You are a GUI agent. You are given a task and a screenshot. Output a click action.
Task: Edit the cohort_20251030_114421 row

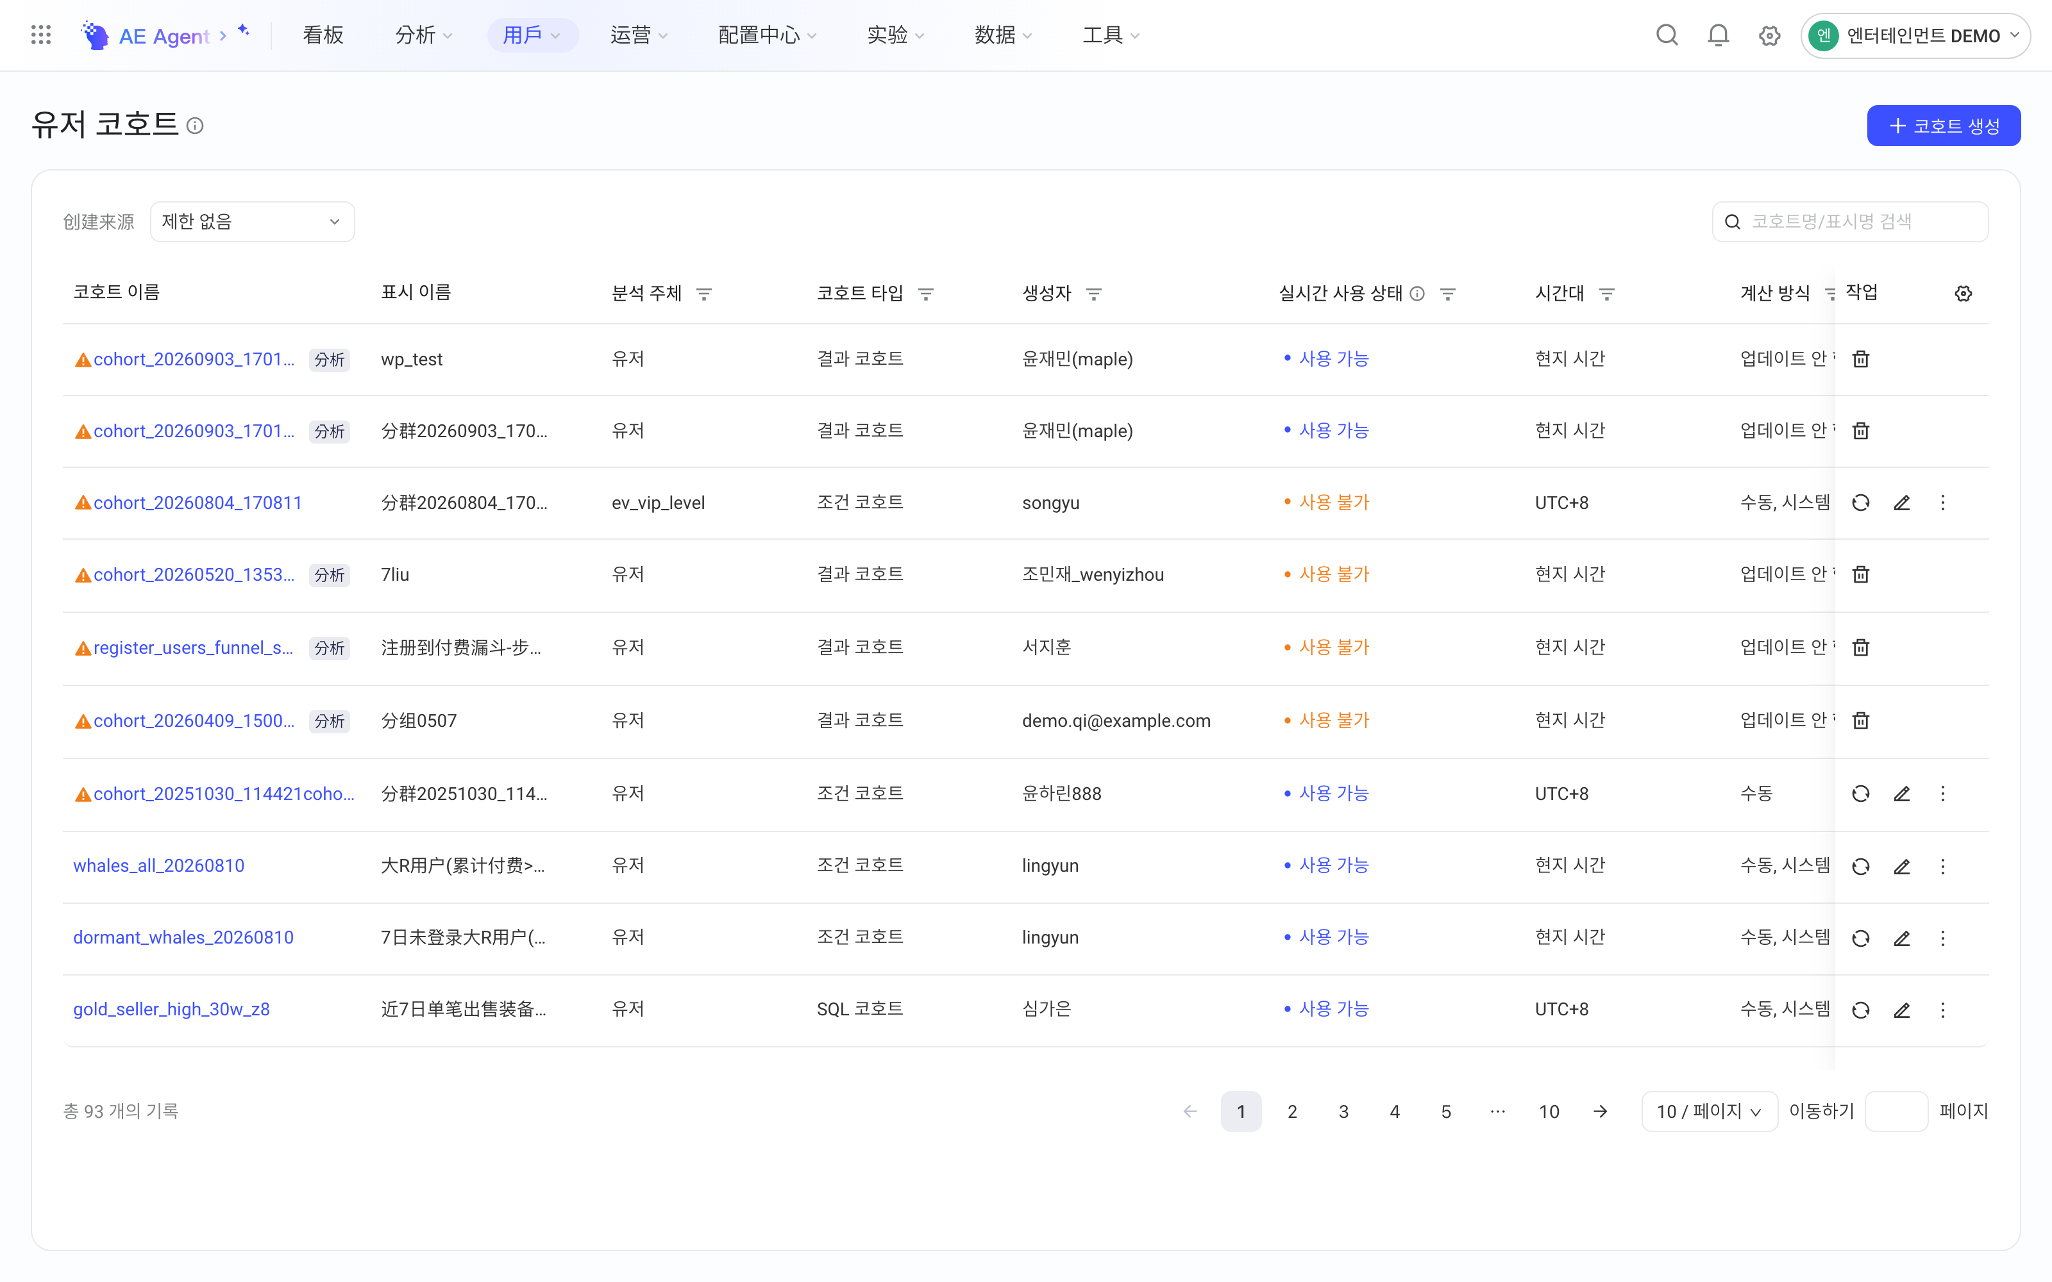tap(1902, 794)
